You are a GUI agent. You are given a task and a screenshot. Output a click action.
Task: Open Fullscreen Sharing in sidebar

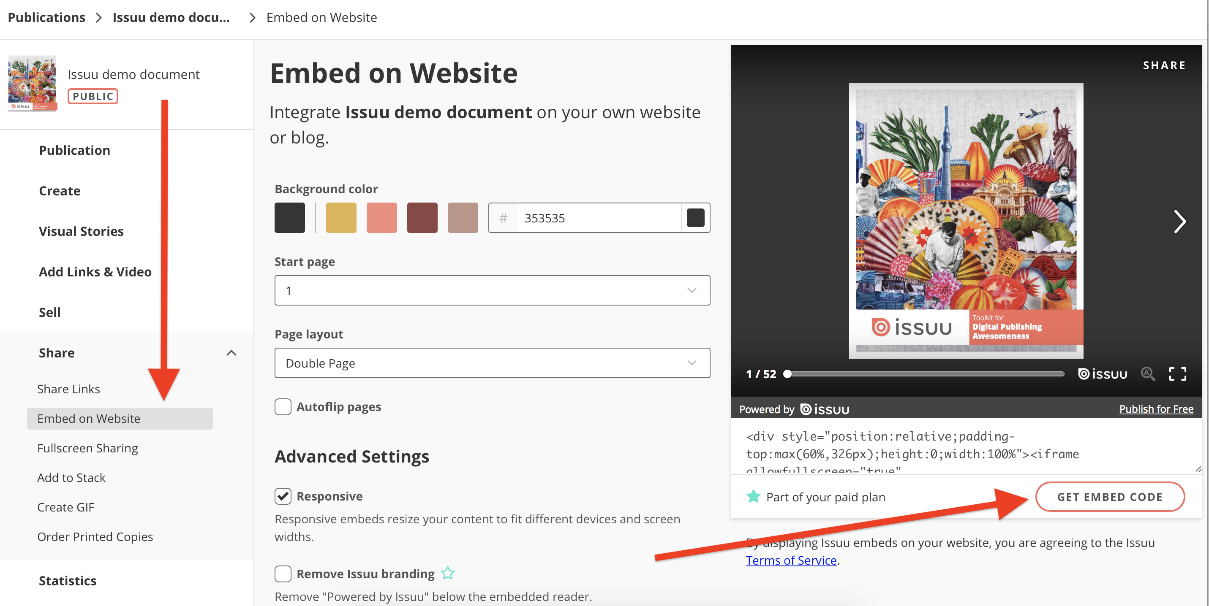click(x=87, y=448)
